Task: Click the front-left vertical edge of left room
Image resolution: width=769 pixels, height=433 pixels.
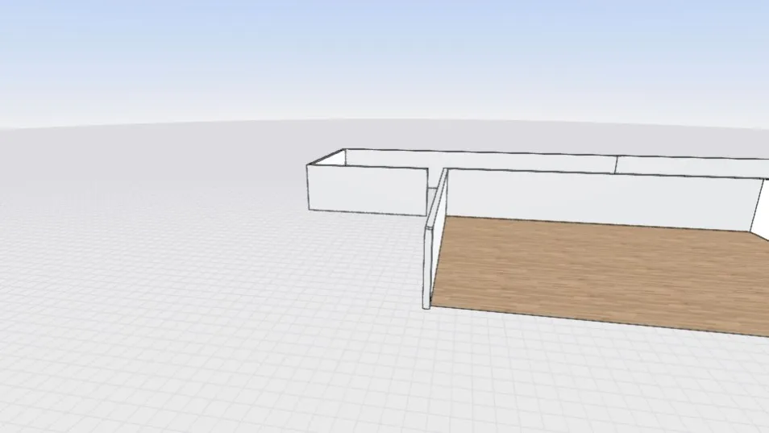Action: (308, 187)
